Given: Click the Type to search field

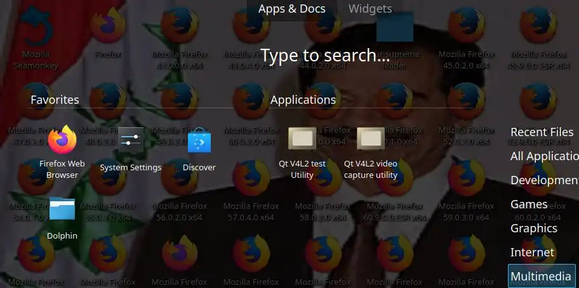Looking at the screenshot, I should pos(325,56).
